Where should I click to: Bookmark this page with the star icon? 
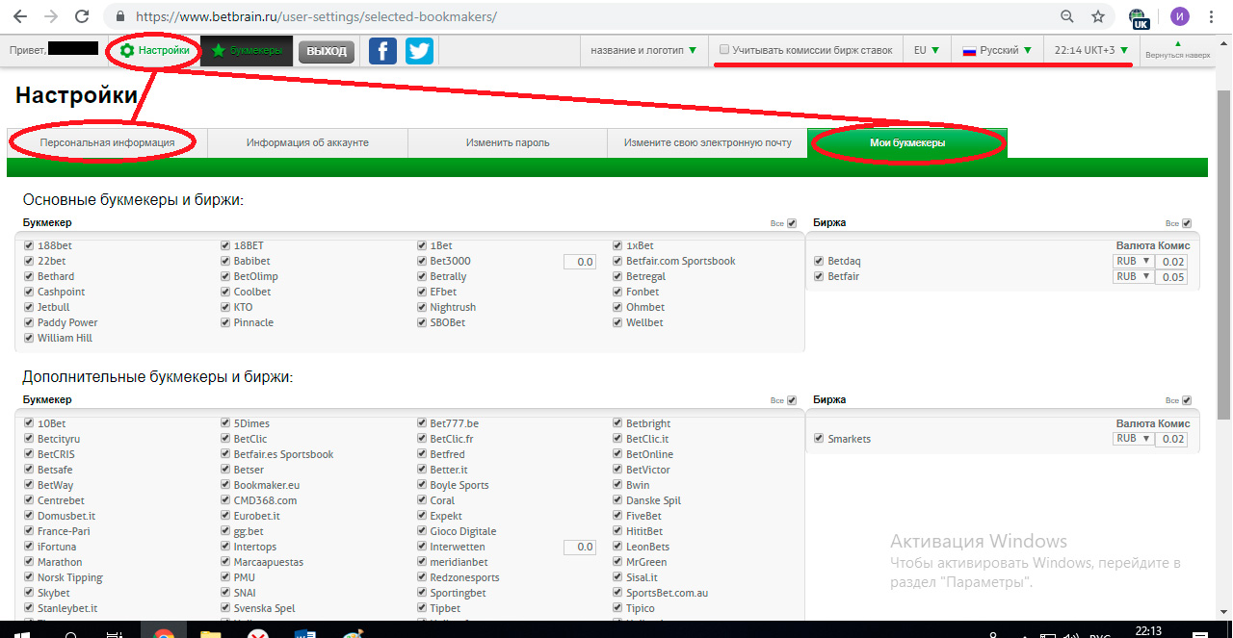(x=1098, y=16)
